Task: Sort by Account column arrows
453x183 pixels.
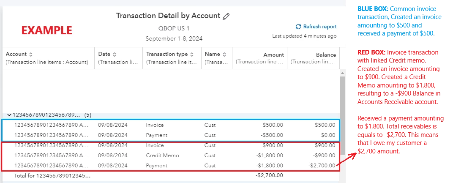Action: click(31, 55)
